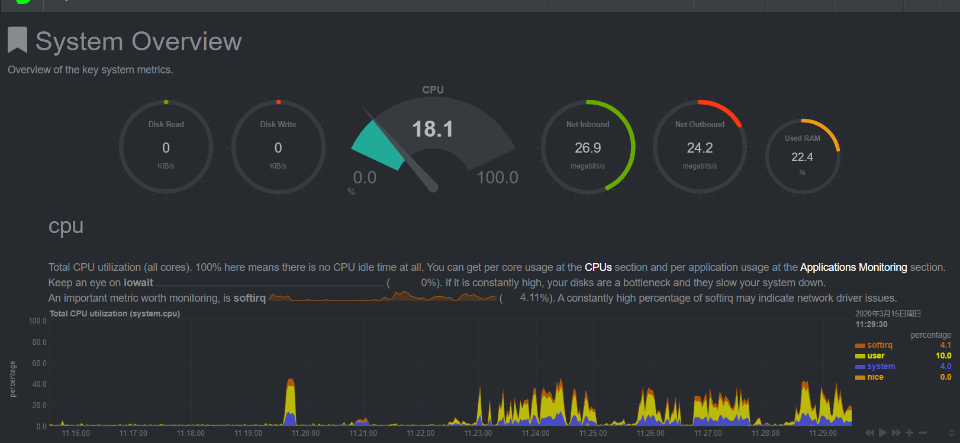Click the blue system color swatch
This screenshot has height=443, width=960.
(x=860, y=367)
